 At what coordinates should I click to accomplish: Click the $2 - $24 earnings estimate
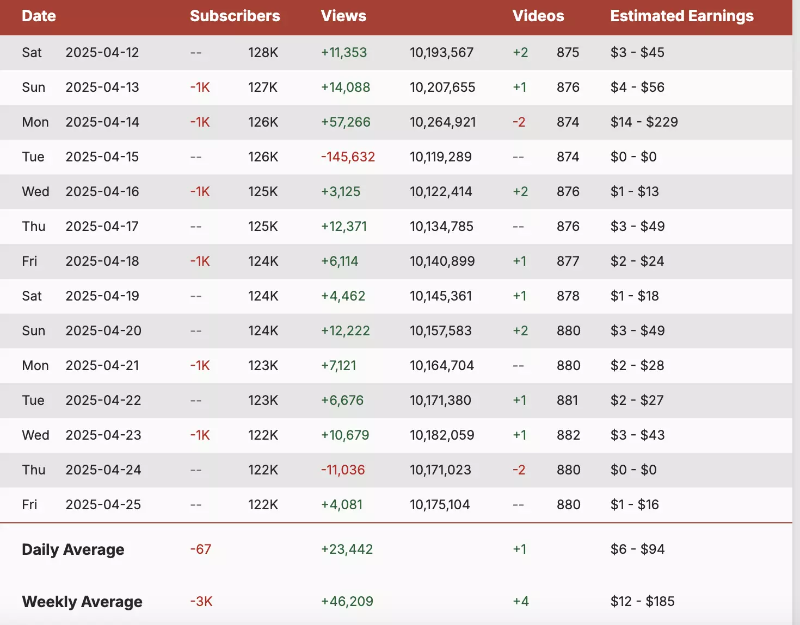click(637, 261)
